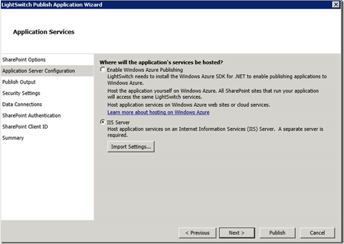
Task: Open the SharePoint Authentication step
Action: [x=47, y=116]
